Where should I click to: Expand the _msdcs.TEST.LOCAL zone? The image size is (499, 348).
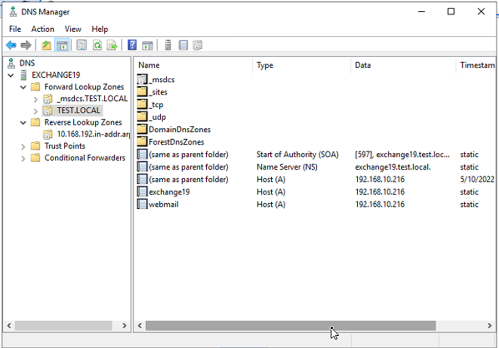(35, 99)
